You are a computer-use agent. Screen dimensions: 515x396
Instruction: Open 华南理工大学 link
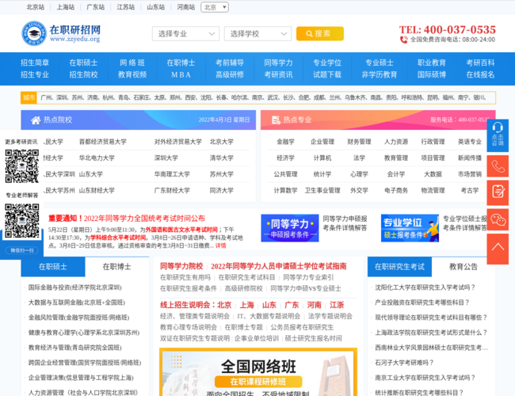click(172, 174)
